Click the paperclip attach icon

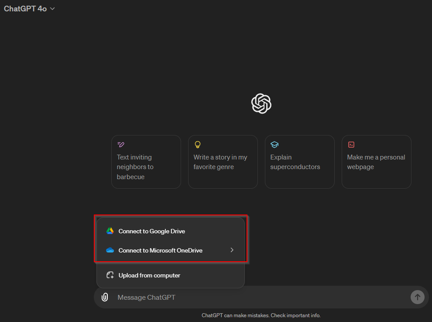click(105, 297)
